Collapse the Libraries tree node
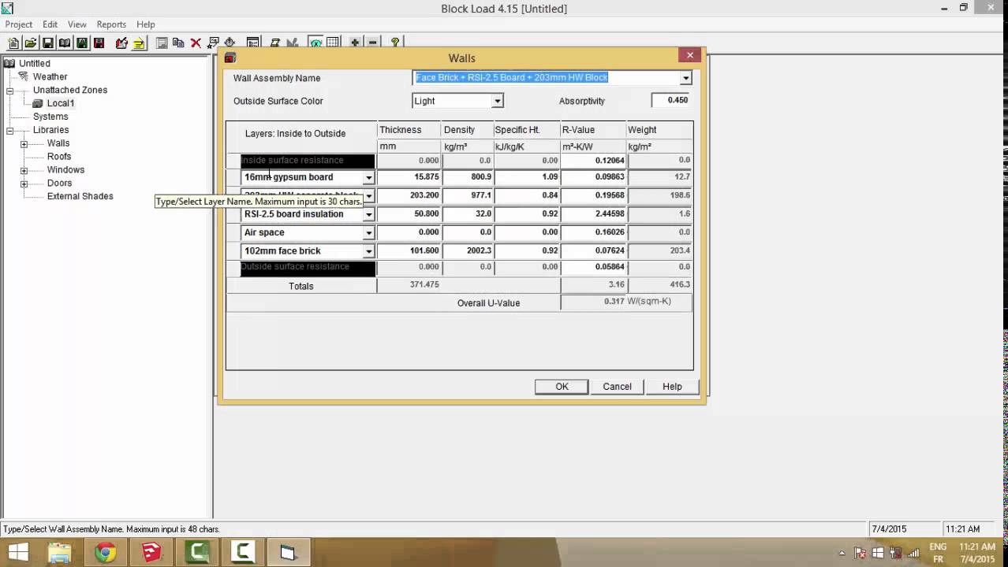Image resolution: width=1008 pixels, height=567 pixels. [10, 130]
